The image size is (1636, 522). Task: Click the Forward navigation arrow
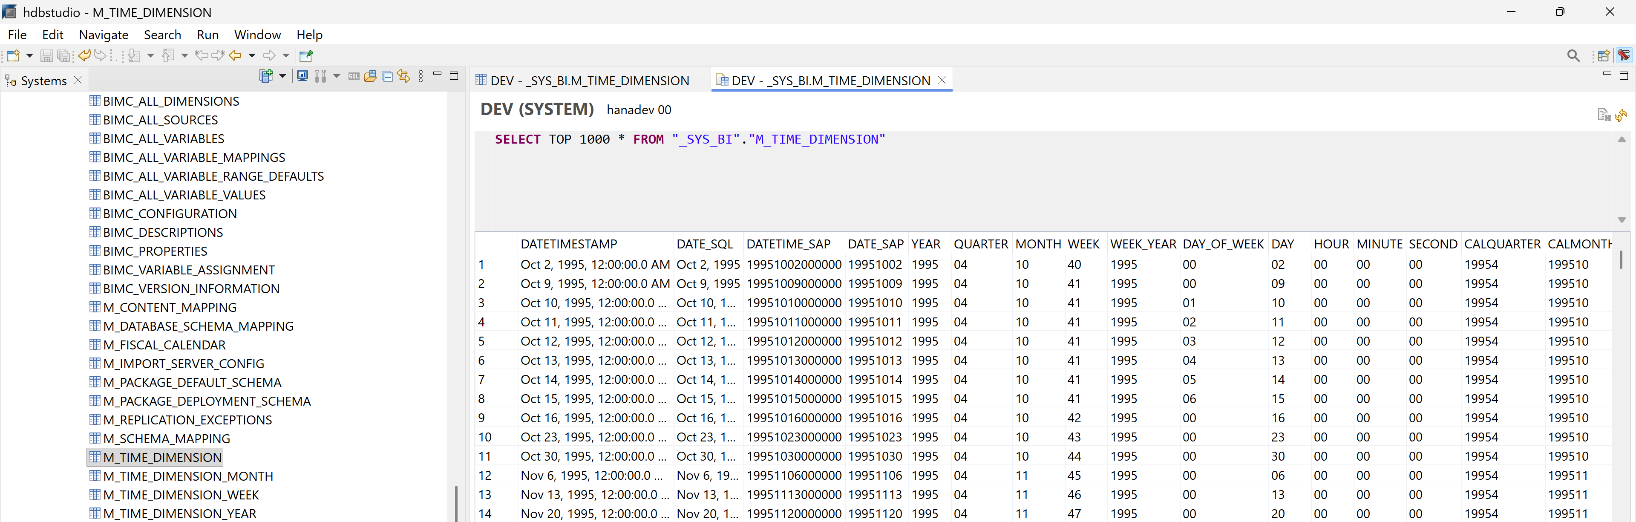269,56
